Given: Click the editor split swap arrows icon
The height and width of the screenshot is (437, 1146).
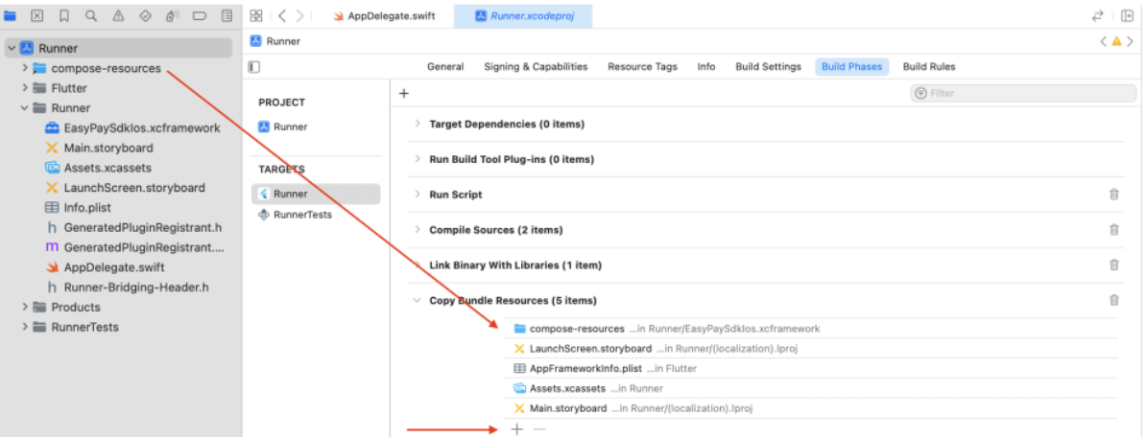Looking at the screenshot, I should click(1097, 15).
